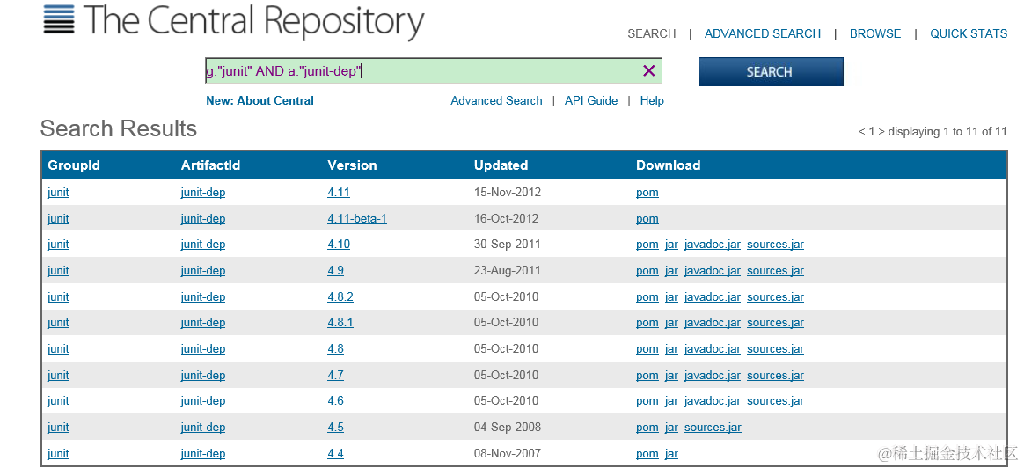This screenshot has width=1024, height=468.
Task: Focus the search query input field
Action: click(434, 71)
